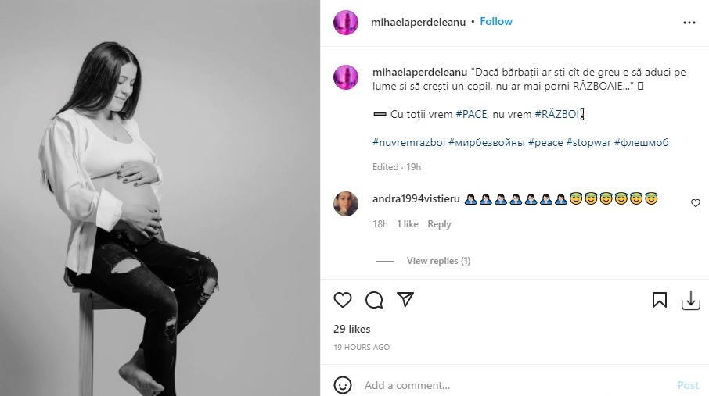Save post with the bookmark icon
Viewport: 709px width, 396px height.
660,300
